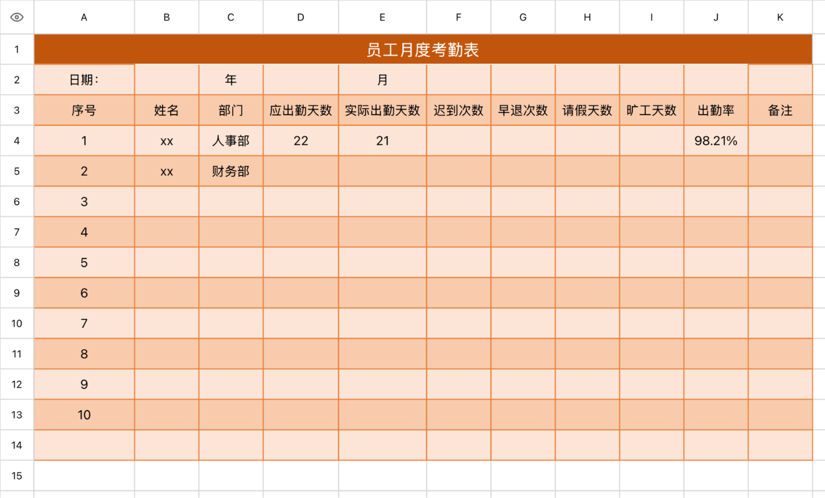Click the 财务部 cell
Image resolution: width=825 pixels, height=498 pixels.
point(231,171)
